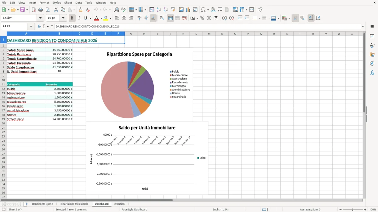Screen dimensions: 378x212
Task: Insert a pivot table
Action: tap(195, 10)
